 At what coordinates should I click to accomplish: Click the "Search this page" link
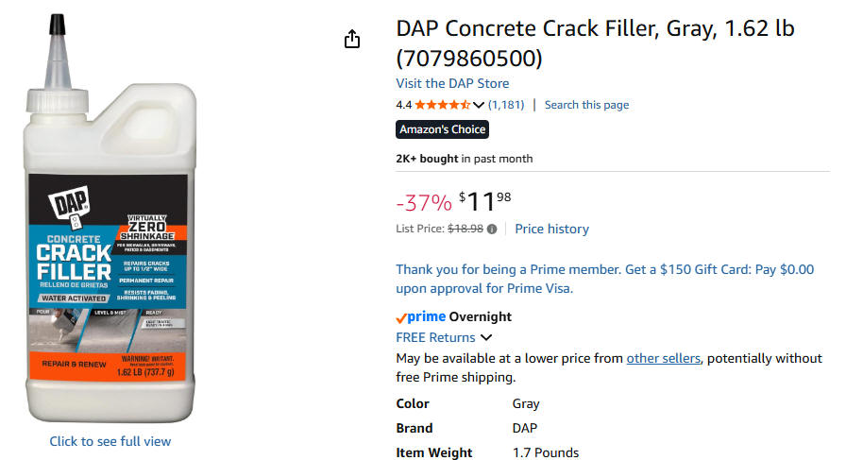[x=586, y=105]
